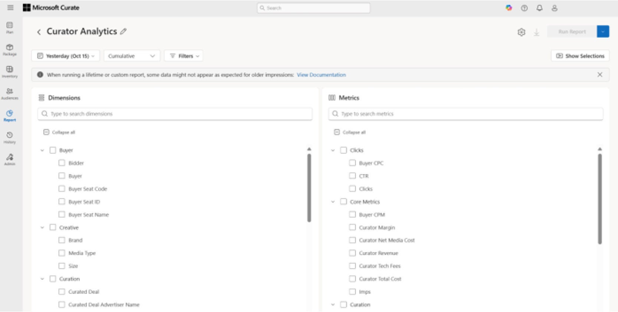Click the Metrics panel header icon
618x312 pixels.
(332, 98)
